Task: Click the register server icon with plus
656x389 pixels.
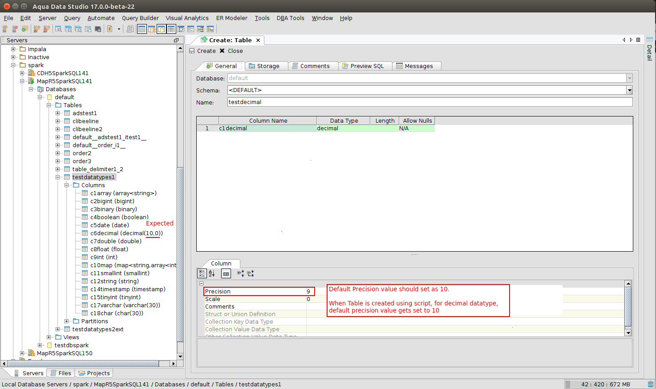Action: [5, 29]
